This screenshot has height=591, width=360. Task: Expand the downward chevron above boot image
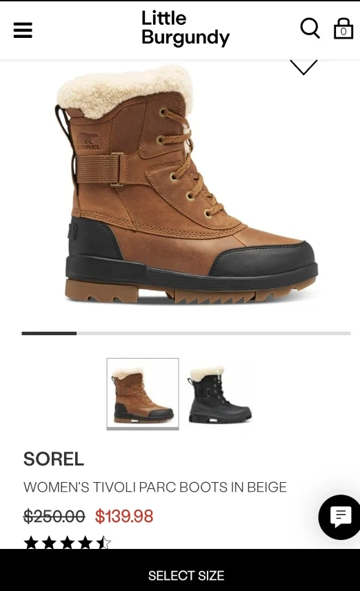303,68
